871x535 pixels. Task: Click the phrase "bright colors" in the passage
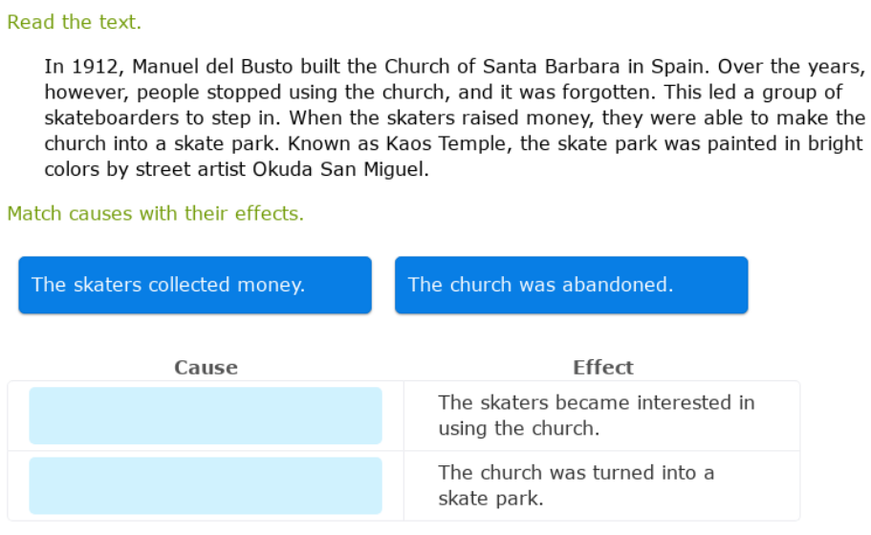(834, 144)
